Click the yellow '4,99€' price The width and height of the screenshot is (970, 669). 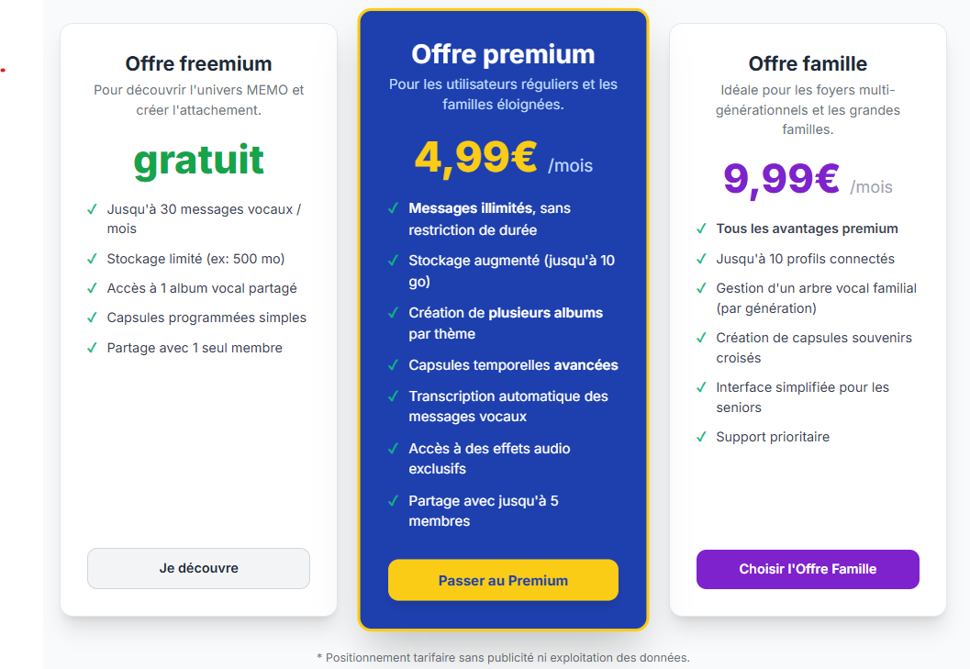point(475,157)
